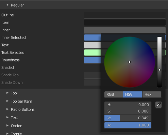
Task: Expand the Toggle section
Action: (x=7, y=134)
